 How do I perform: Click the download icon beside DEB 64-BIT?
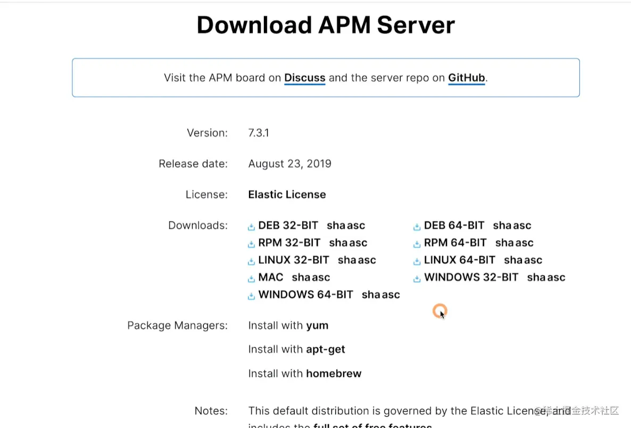(417, 227)
